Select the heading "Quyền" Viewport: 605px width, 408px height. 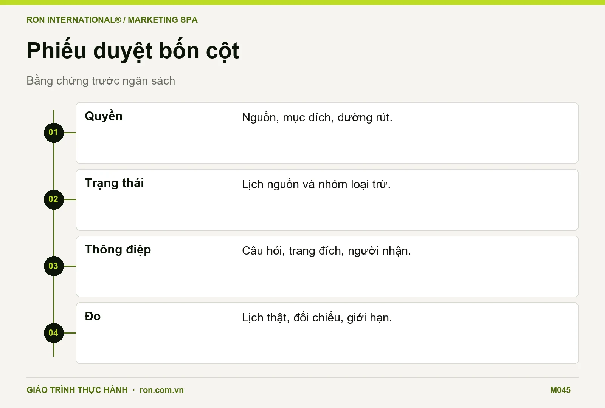click(104, 116)
